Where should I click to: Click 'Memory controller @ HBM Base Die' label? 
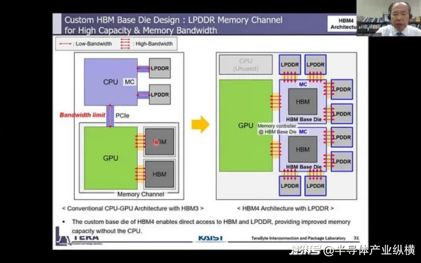point(278,128)
